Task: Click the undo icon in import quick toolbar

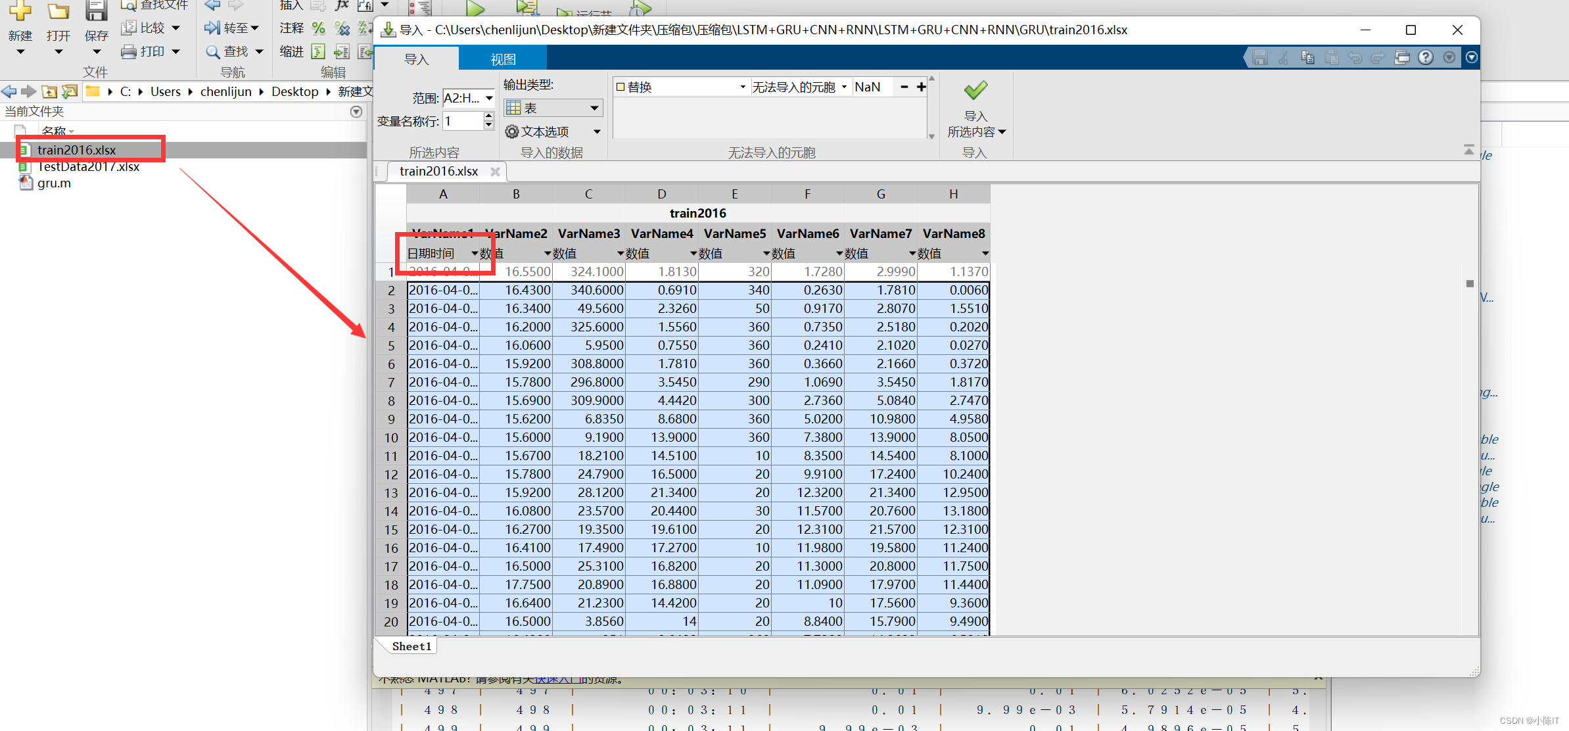Action: point(1354,57)
